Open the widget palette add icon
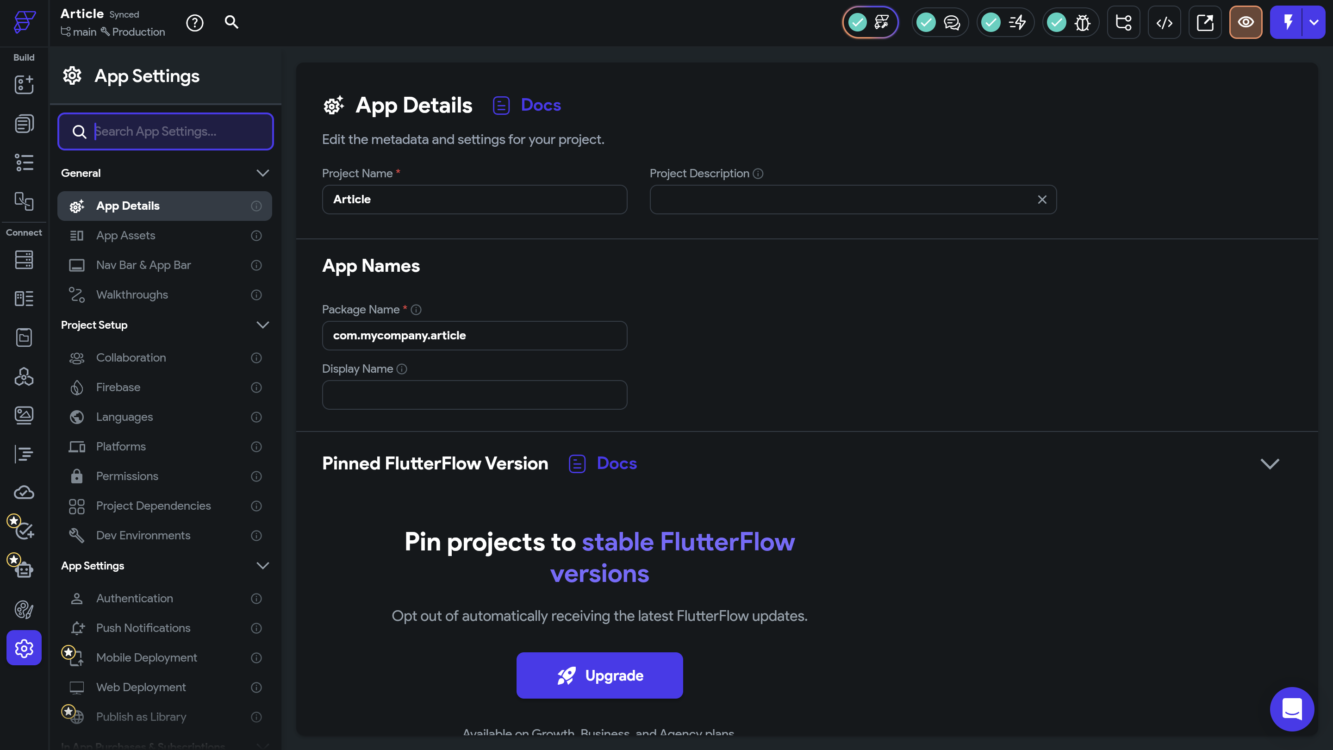Screen dimensions: 1333x750 point(24,84)
